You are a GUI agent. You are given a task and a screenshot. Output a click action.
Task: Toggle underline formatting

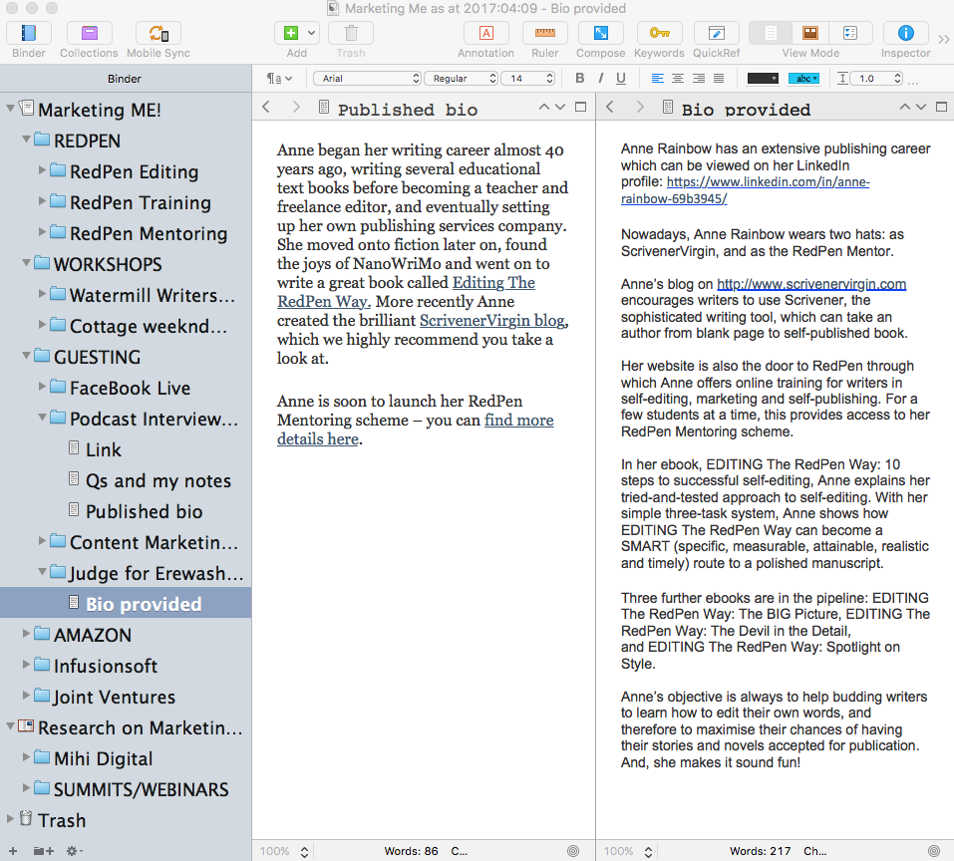pyautogui.click(x=621, y=78)
